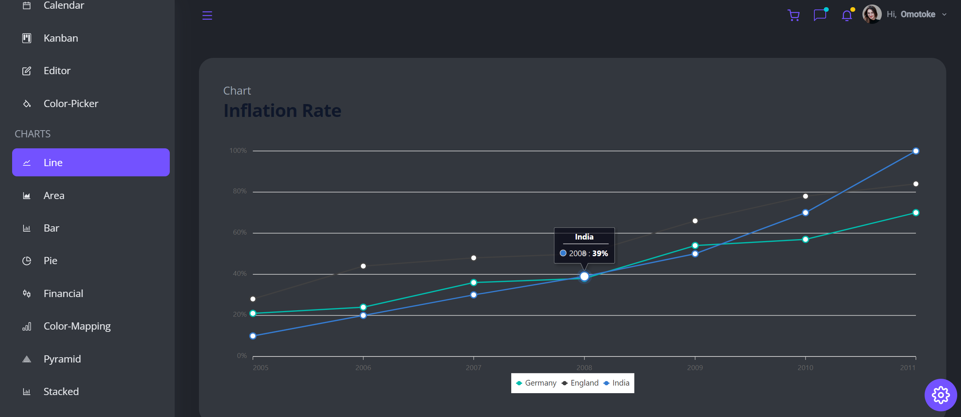961x417 pixels.
Task: Click the Editor pencil icon in sidebar
Action: pyautogui.click(x=27, y=71)
